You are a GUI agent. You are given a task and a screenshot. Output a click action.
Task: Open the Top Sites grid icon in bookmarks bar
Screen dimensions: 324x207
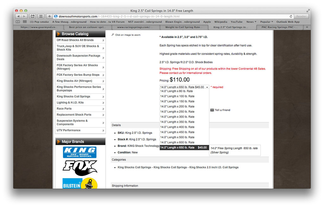(x=25, y=22)
